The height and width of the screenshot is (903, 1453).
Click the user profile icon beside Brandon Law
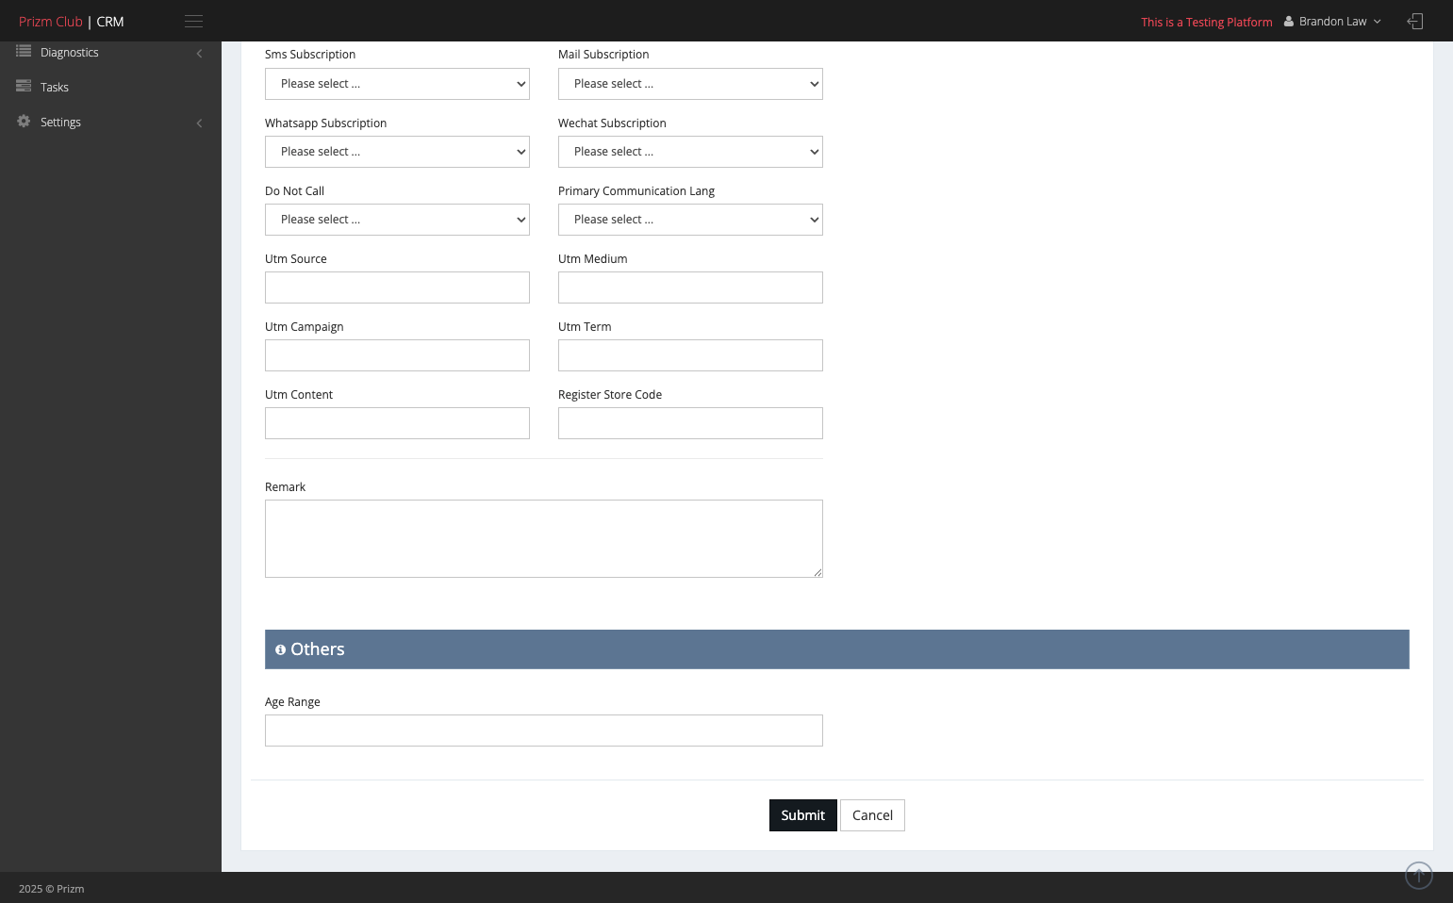coord(1289,22)
